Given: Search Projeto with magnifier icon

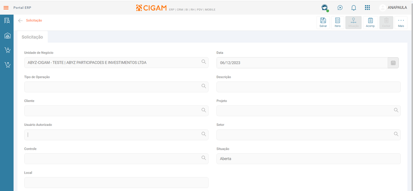Looking at the screenshot, I should [x=396, y=110].
